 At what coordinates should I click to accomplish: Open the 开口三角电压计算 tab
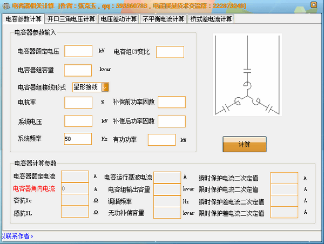pos(71,19)
